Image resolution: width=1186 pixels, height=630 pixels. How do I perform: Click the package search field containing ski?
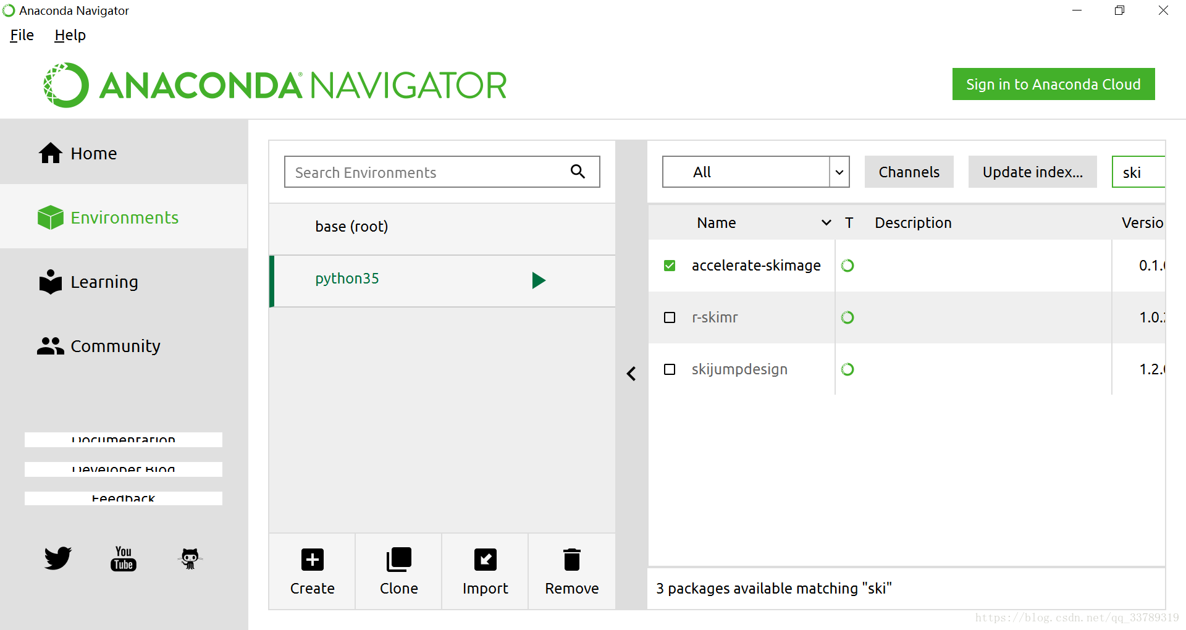tap(1138, 172)
